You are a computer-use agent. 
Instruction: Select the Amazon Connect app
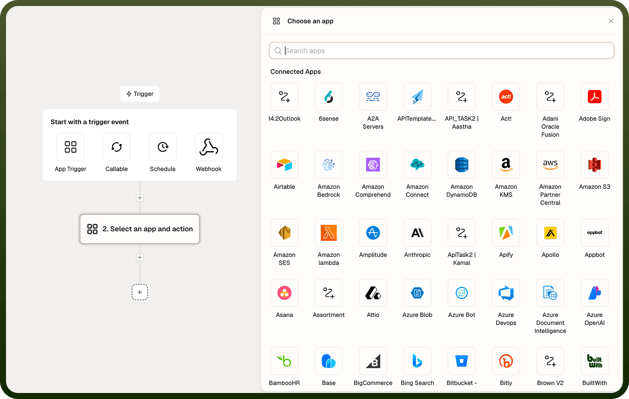pyautogui.click(x=417, y=165)
